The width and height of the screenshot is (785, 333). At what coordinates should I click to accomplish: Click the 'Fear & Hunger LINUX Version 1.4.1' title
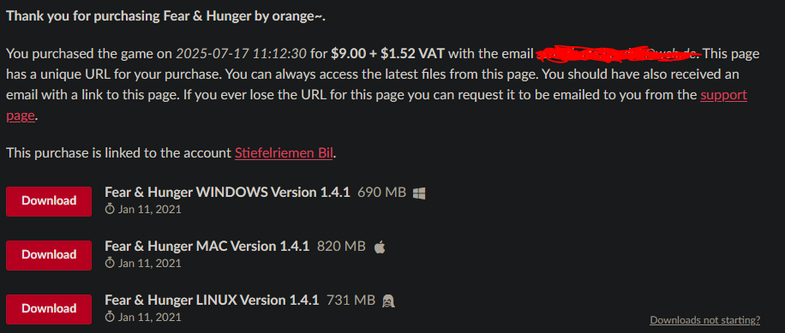coord(212,300)
